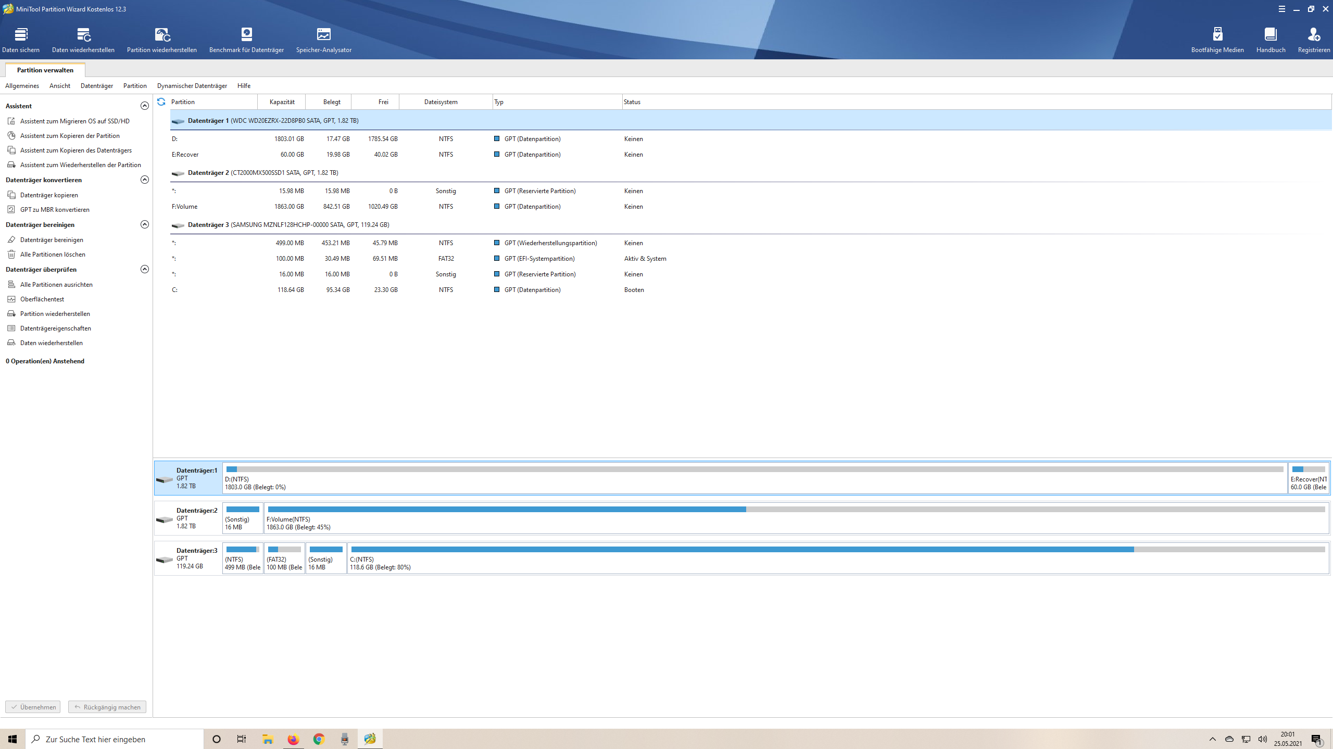Open the Handbuch
The image size is (1333, 749).
click(x=1271, y=39)
